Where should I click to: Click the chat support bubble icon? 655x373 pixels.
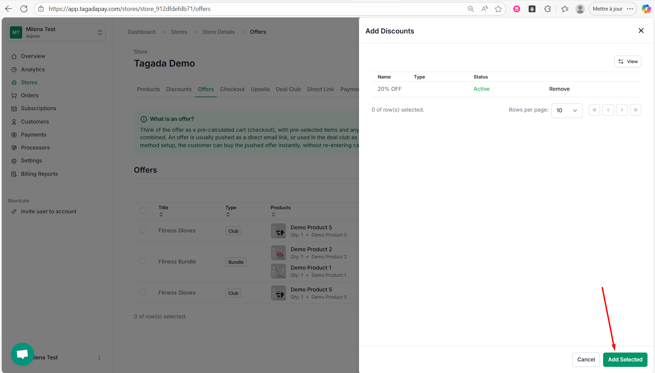22,354
